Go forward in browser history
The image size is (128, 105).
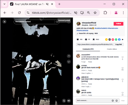coord(12,13)
